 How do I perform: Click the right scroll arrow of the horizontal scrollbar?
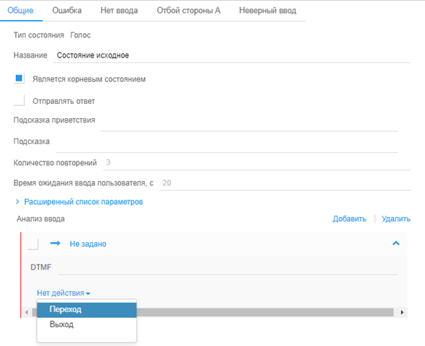point(402,312)
